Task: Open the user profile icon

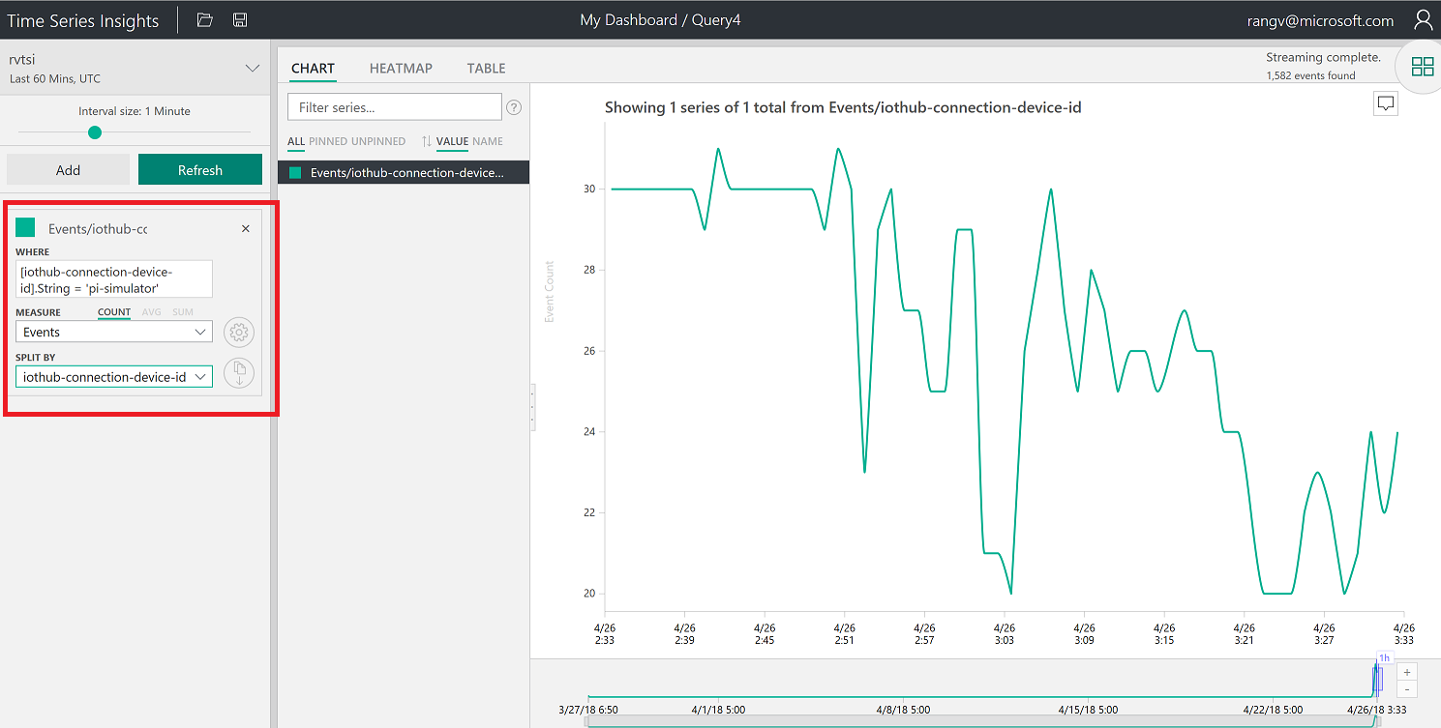Action: 1423,19
